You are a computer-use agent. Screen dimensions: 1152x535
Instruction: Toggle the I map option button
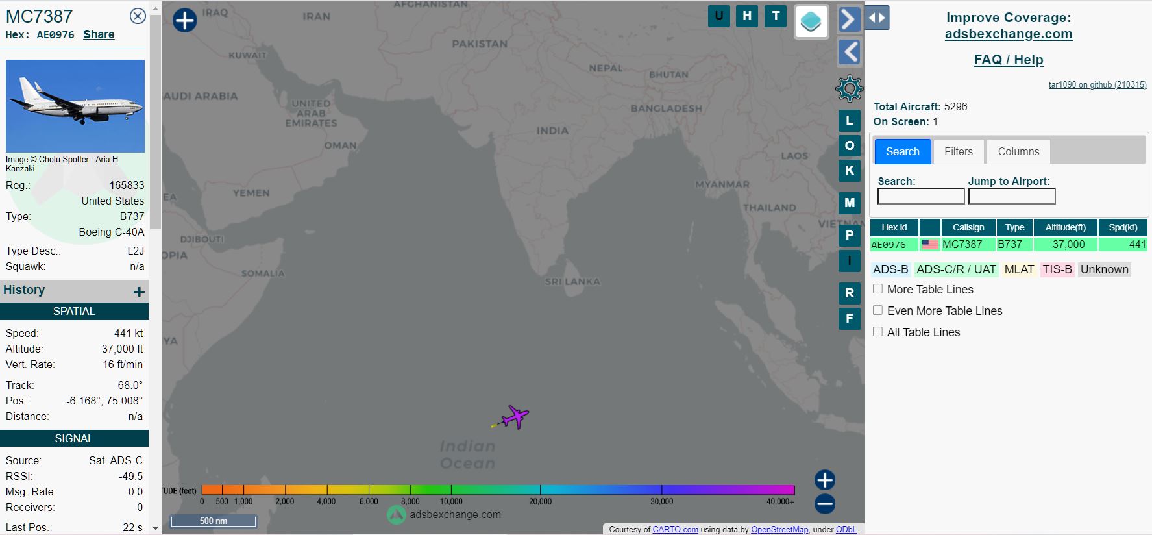850,260
